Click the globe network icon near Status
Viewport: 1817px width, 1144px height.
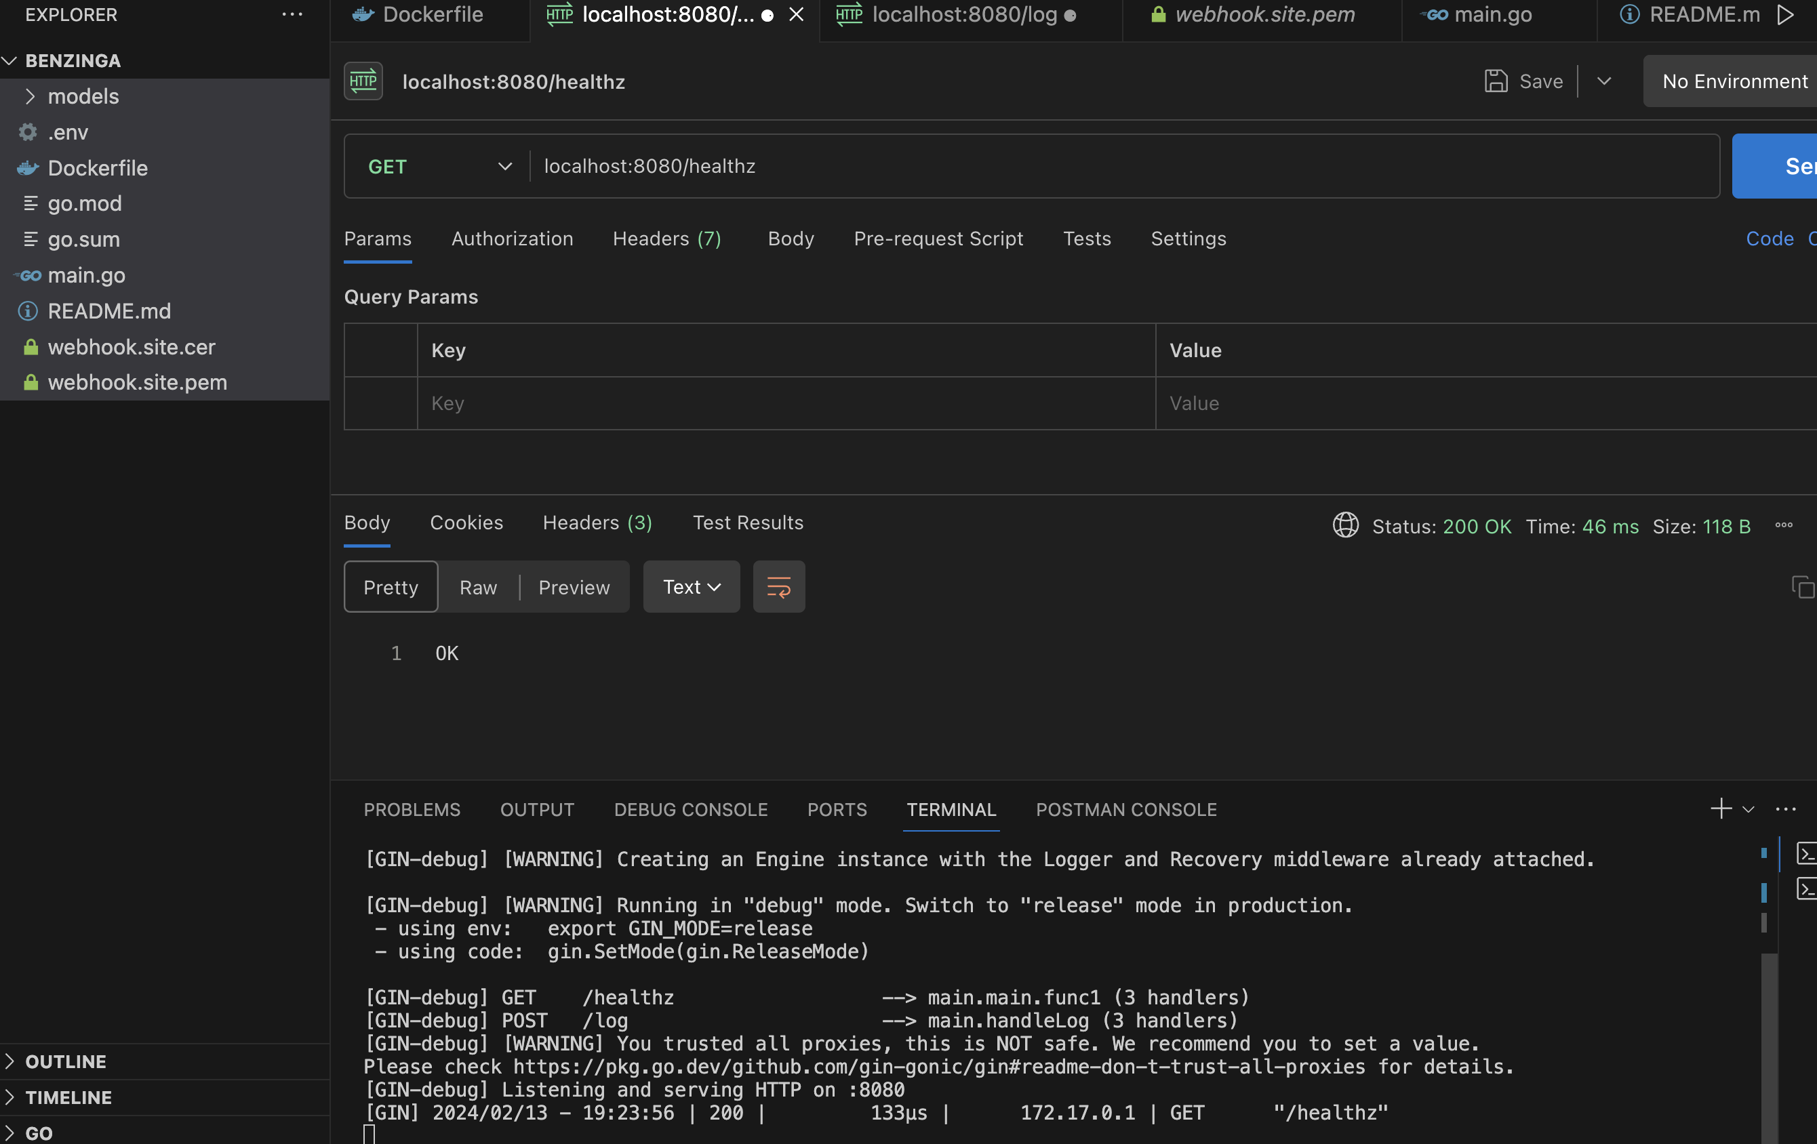click(x=1345, y=526)
